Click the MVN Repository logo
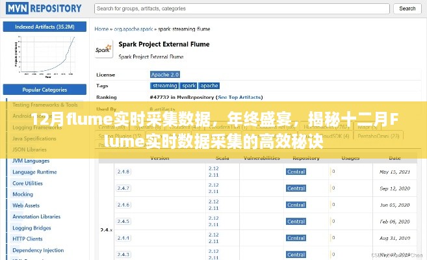 pyautogui.click(x=44, y=8)
